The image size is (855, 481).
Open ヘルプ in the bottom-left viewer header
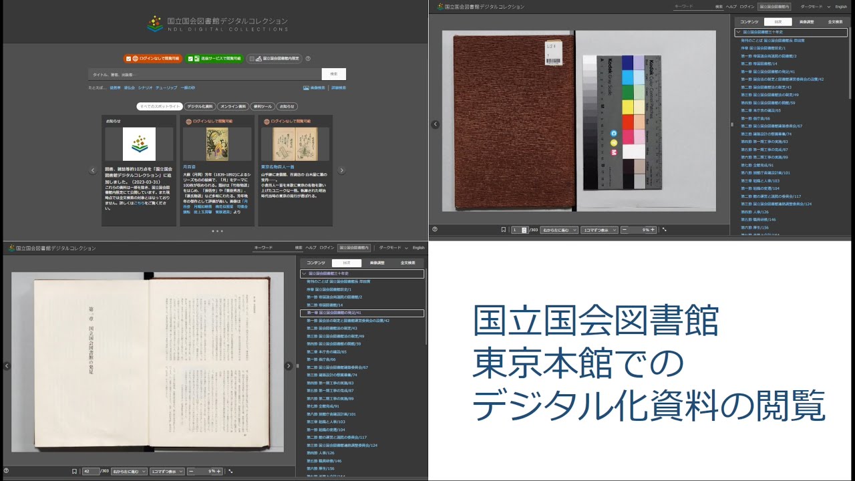[311, 247]
